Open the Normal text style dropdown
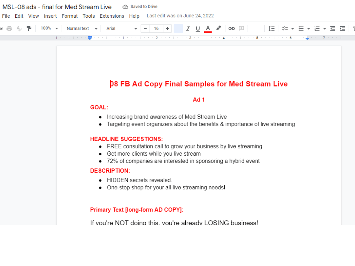The width and height of the screenshot is (355, 266). pyautogui.click(x=82, y=28)
